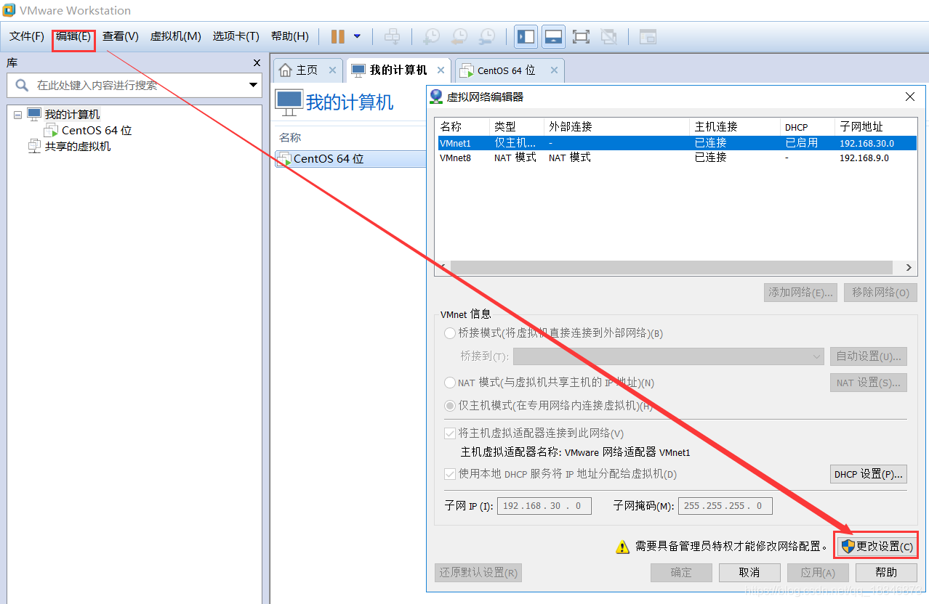Close the 虚拟网络编辑器 dialog
The image size is (929, 604).
point(910,97)
